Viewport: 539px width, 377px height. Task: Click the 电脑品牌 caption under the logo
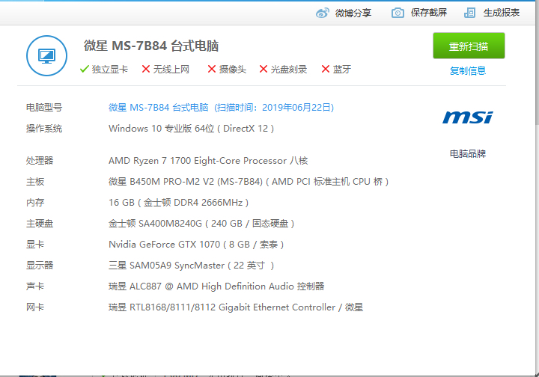coord(468,154)
